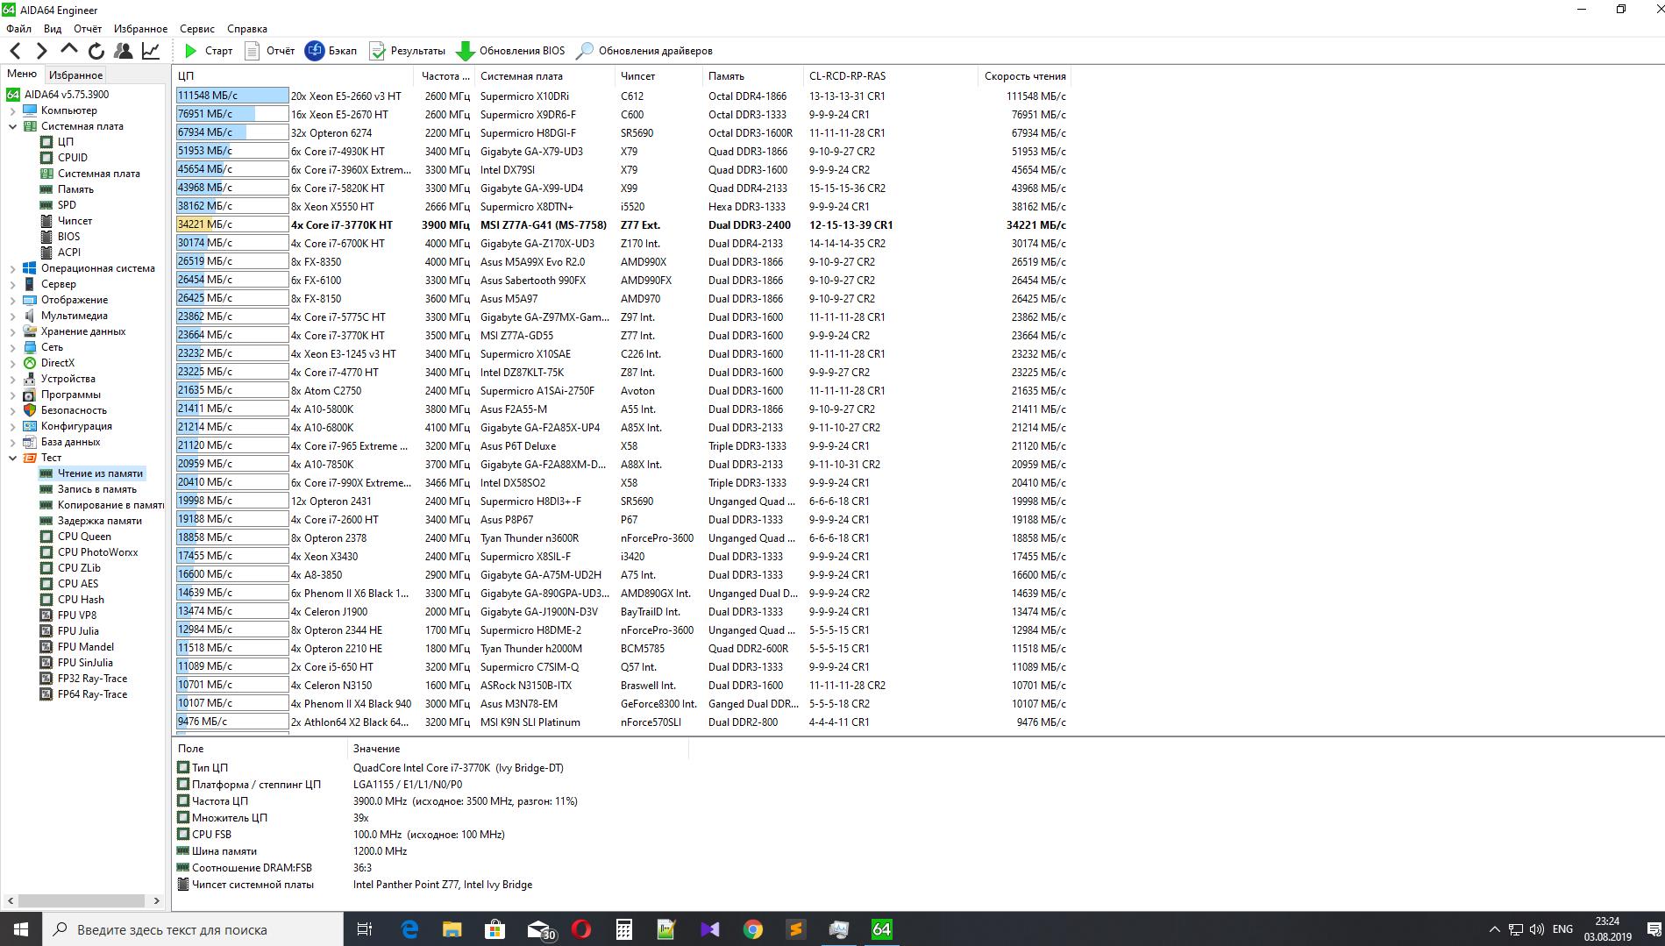The width and height of the screenshot is (1665, 946).
Task: Sort by the Частота column header
Action: pyautogui.click(x=445, y=76)
